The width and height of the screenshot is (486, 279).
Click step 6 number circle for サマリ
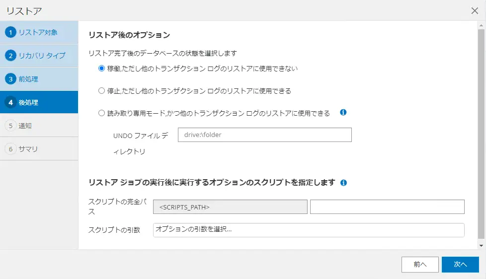point(10,149)
